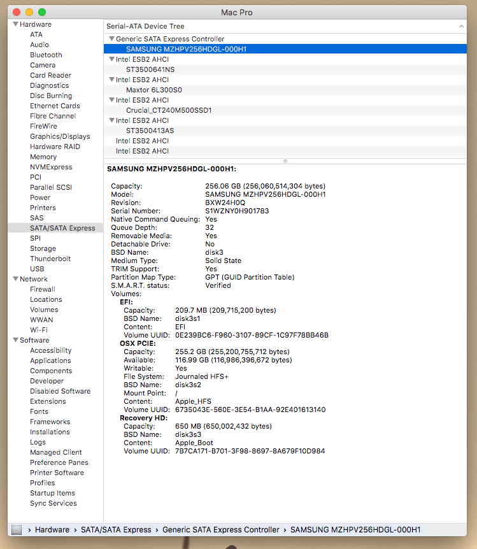
Task: Select Wi-Fi under Network
Action: tap(39, 330)
